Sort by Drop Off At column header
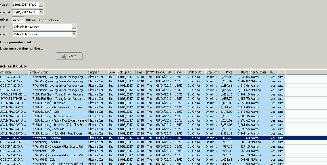 (x=165, y=72)
